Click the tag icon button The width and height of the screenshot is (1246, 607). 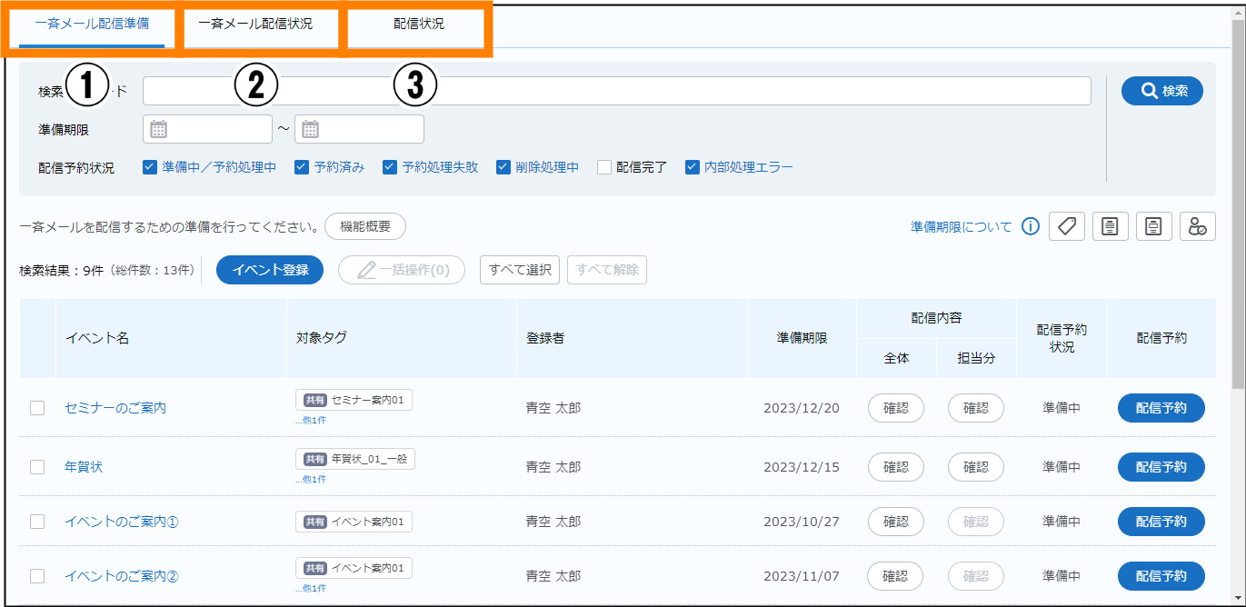[x=1067, y=226]
